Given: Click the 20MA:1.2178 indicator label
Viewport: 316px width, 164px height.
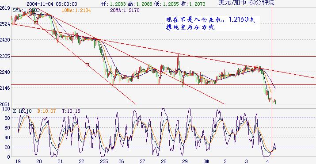Looking at the screenshot, I should pyautogui.click(x=125, y=10).
